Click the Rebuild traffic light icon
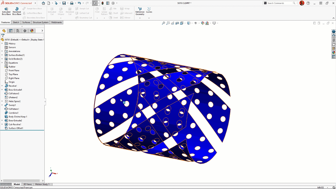336x189 pixels. 102,3
